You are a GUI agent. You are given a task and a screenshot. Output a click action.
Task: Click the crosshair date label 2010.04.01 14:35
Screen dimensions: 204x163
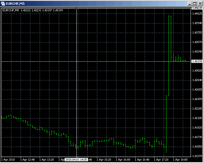(76, 160)
